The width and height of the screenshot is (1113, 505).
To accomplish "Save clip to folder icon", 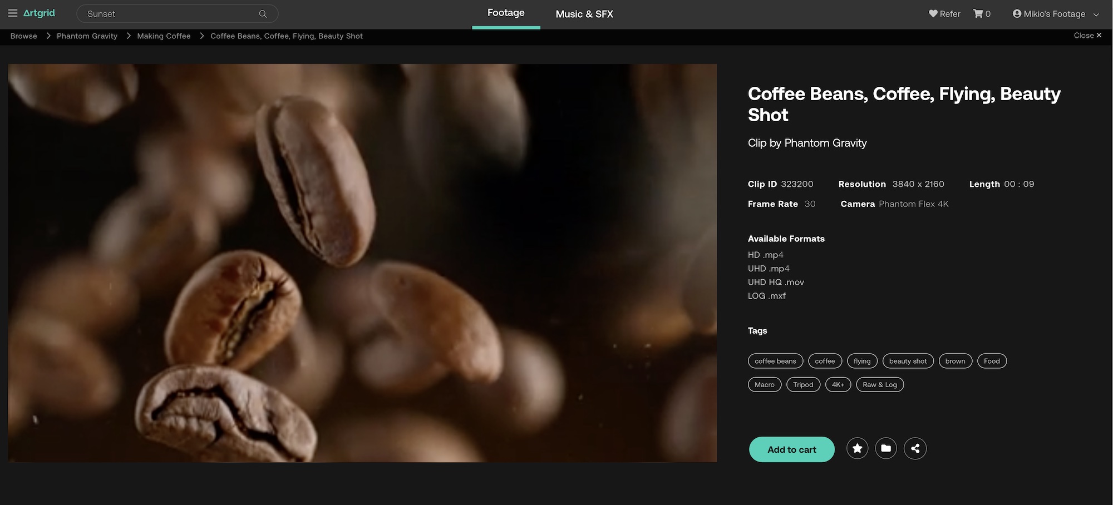I will tap(886, 448).
